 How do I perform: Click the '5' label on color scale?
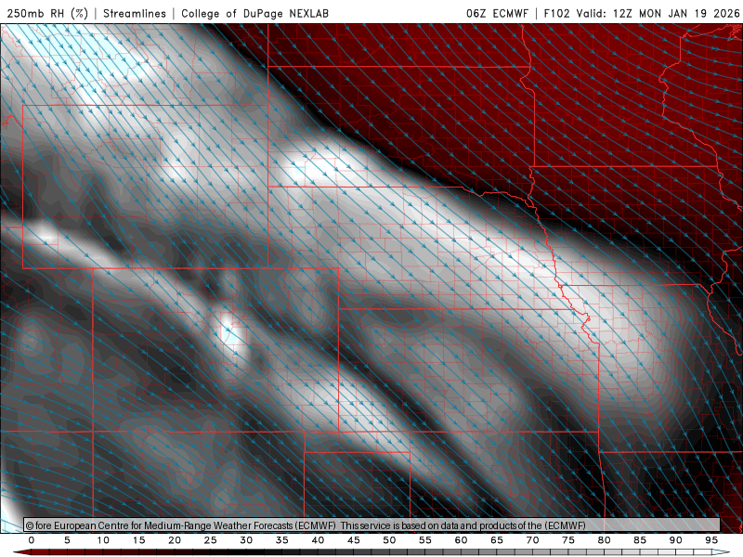pos(67,540)
